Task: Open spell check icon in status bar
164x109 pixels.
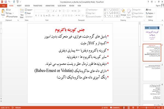Action: click(13, 108)
